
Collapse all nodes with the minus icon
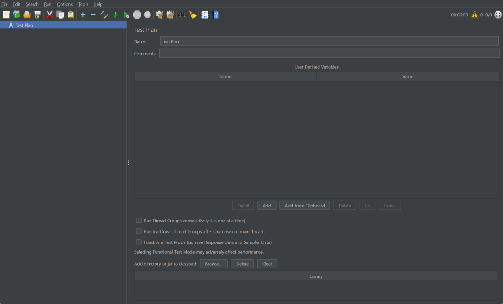click(x=93, y=15)
